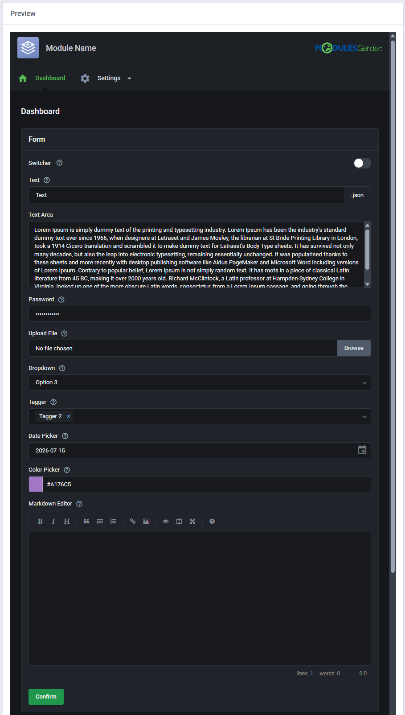Insert an image in Markdown editor

tap(146, 521)
